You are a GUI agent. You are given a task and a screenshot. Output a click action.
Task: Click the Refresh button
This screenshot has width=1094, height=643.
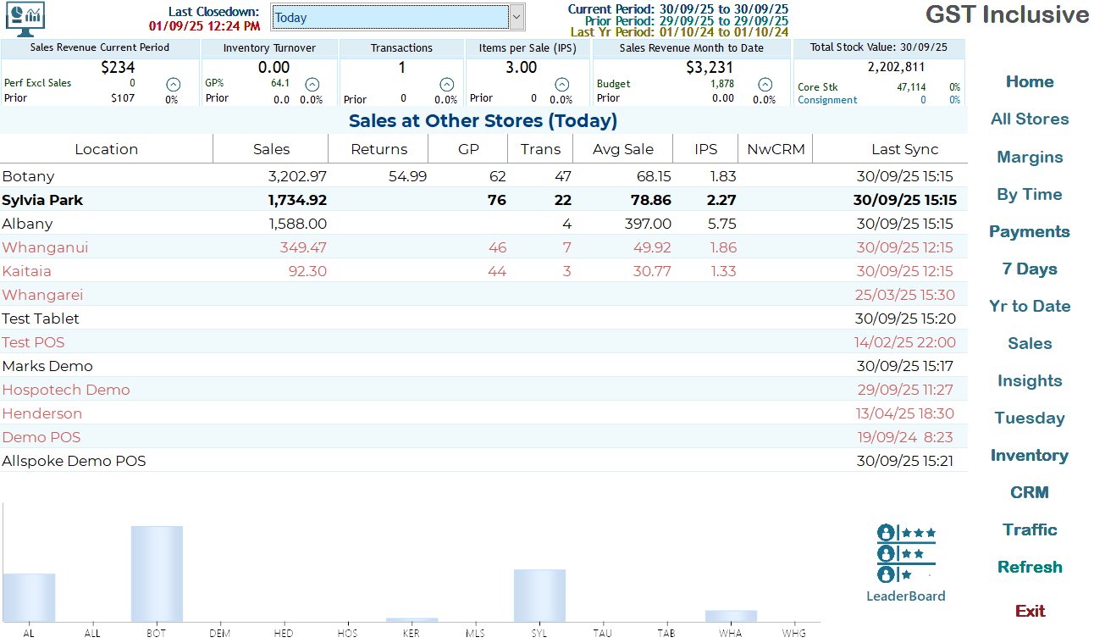(1030, 567)
